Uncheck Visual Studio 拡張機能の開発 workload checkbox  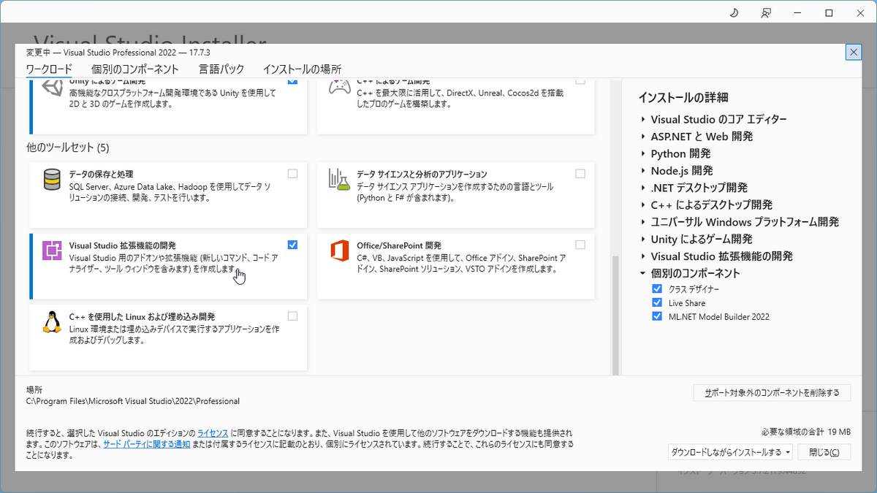292,245
